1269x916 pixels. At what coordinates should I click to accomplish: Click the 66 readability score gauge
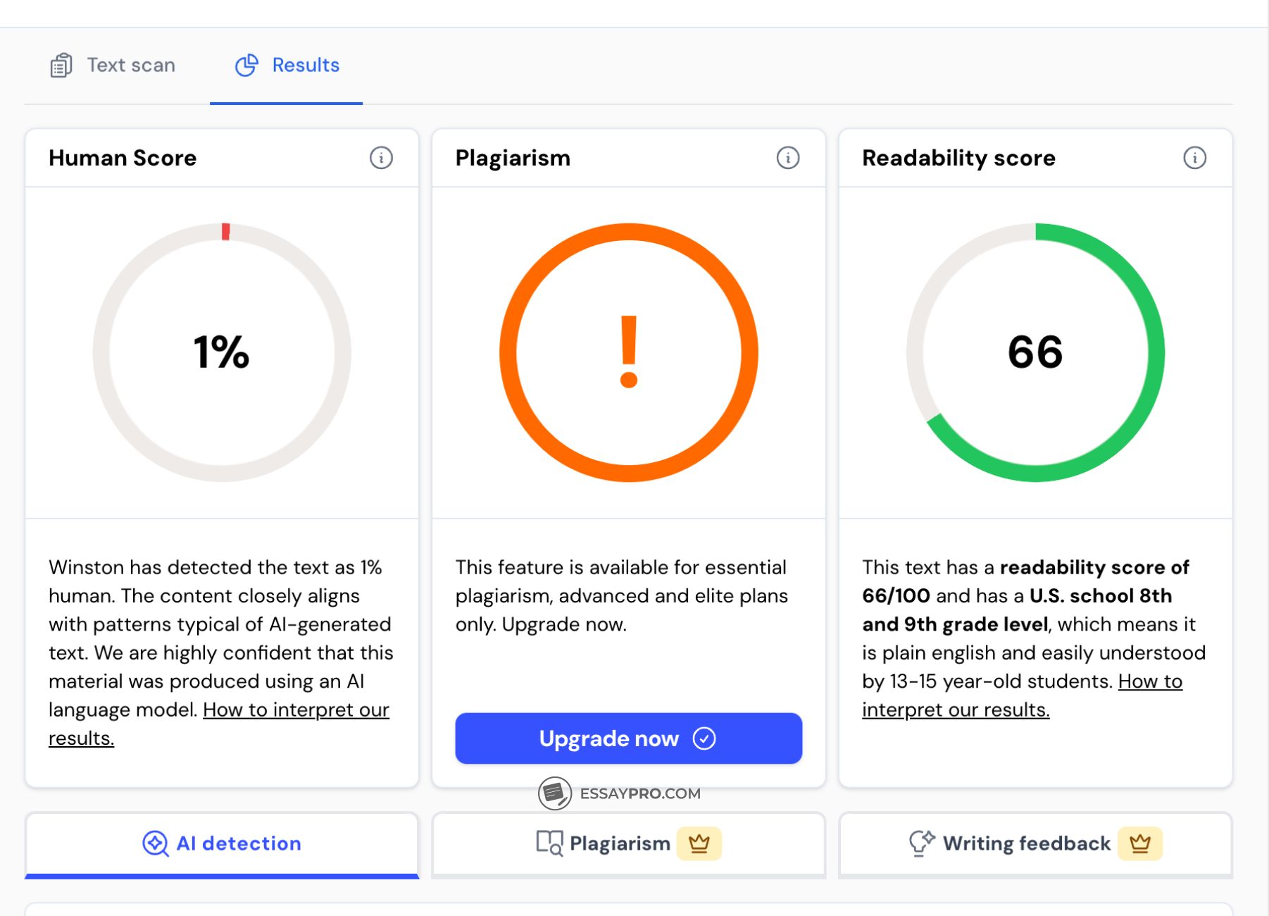pos(1035,352)
